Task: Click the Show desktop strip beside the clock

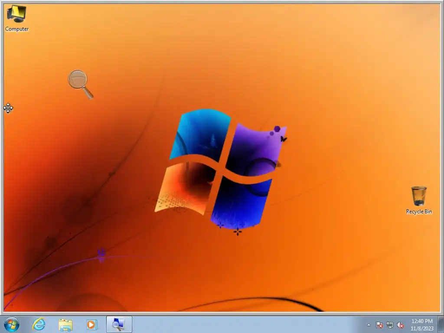Action: coord(441,324)
